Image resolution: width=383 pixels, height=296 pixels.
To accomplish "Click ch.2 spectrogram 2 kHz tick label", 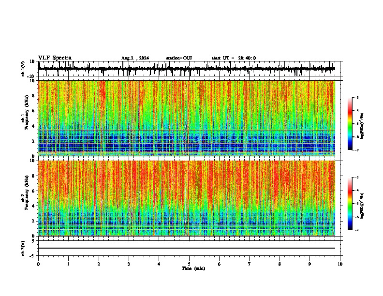I will point(33,221).
